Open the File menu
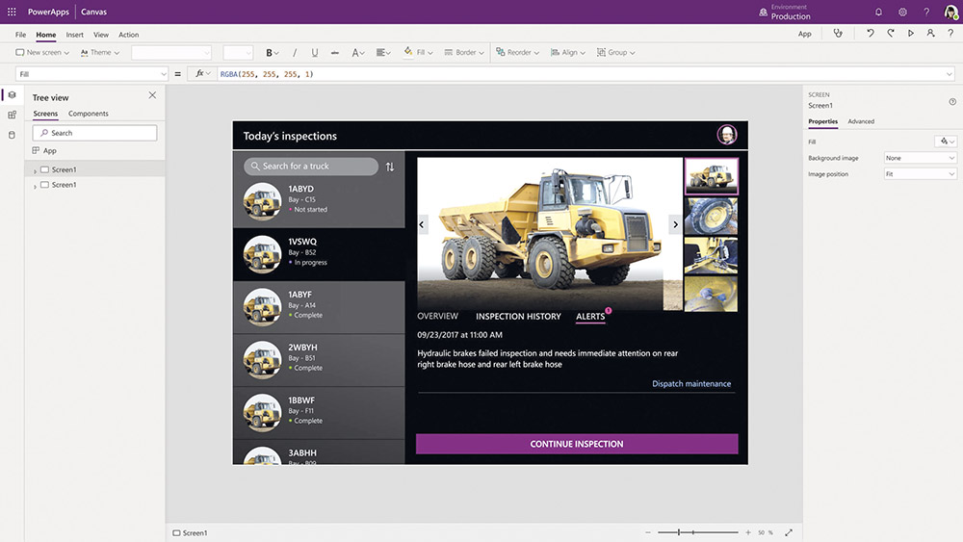963x542 pixels. (x=21, y=35)
